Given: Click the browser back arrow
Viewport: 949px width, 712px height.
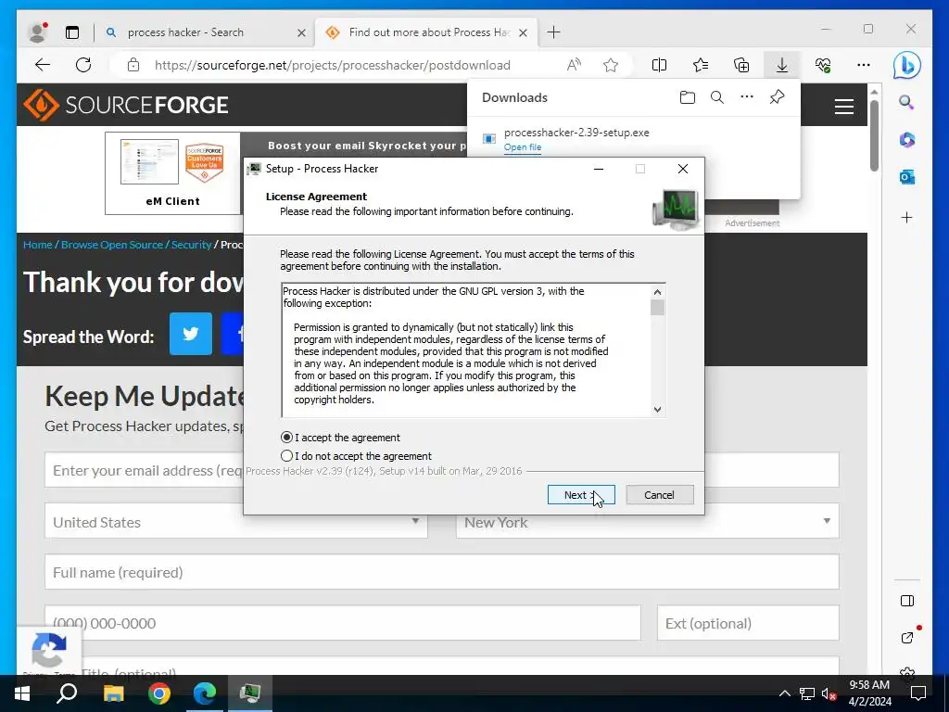Looking at the screenshot, I should pos(43,65).
